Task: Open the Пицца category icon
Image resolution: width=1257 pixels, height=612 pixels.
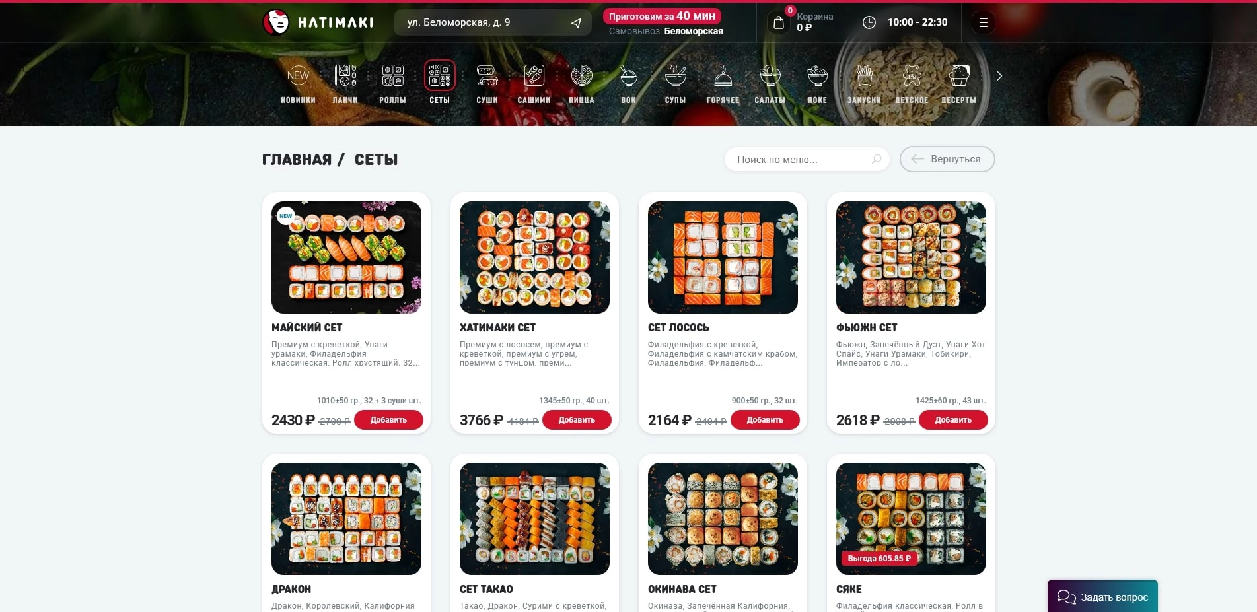Action: point(581,75)
